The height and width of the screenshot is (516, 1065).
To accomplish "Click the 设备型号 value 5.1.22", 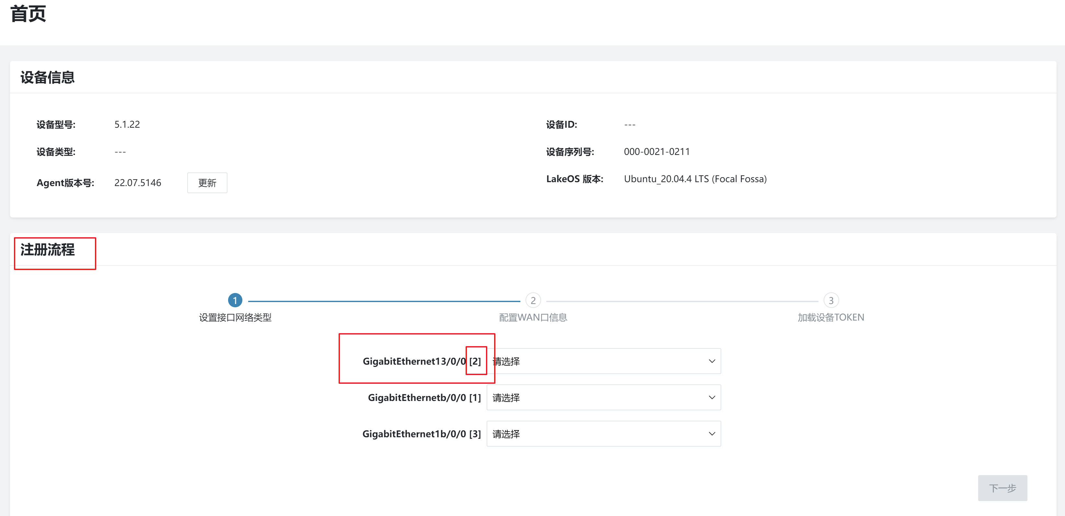I will (127, 124).
